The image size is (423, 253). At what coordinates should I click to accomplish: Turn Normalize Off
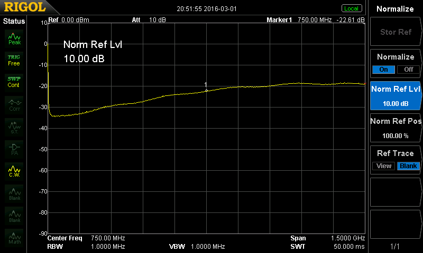pos(408,70)
